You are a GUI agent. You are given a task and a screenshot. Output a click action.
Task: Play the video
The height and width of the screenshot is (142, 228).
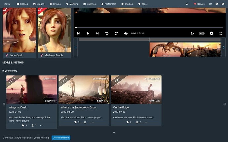[88, 33]
